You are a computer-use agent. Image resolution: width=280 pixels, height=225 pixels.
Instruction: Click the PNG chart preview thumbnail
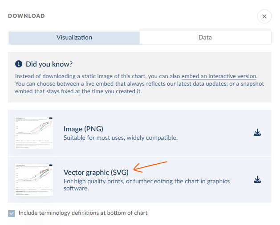click(34, 132)
